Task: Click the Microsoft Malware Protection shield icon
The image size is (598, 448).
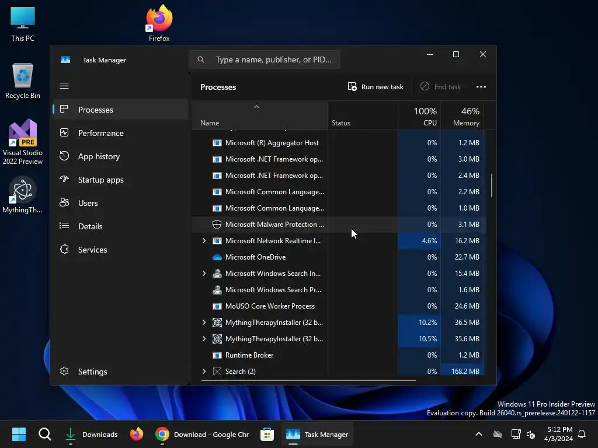Action: tap(217, 225)
